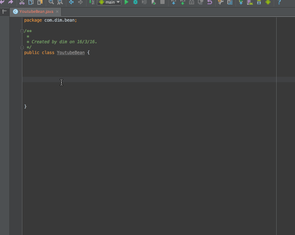Close the YoutubeBean.java tab
295x235 pixels.
point(57,12)
